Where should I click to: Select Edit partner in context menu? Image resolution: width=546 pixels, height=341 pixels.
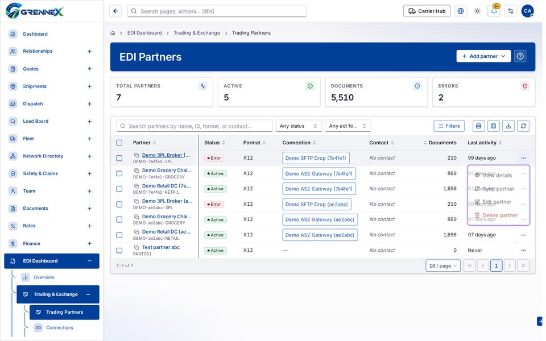tap(498, 202)
